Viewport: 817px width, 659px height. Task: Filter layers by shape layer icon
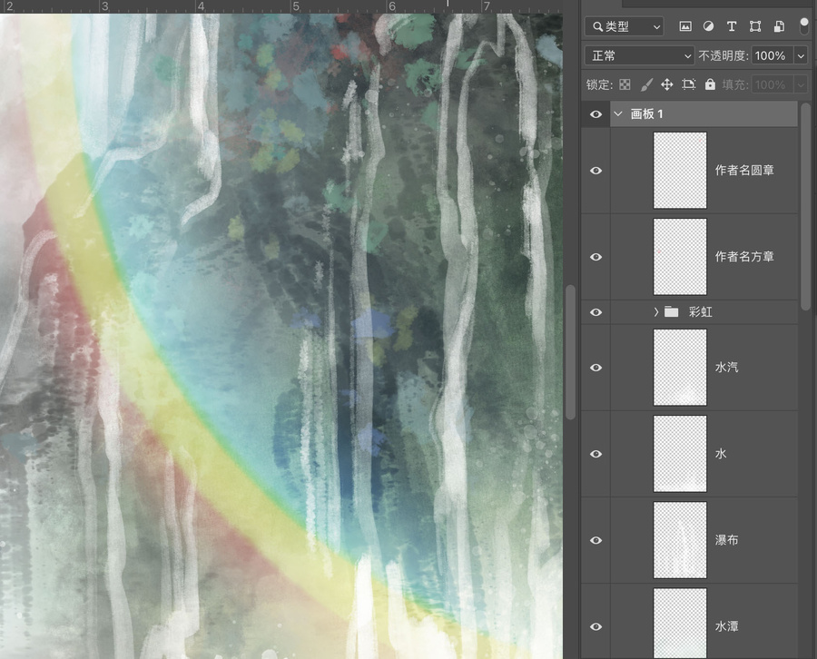tap(755, 26)
